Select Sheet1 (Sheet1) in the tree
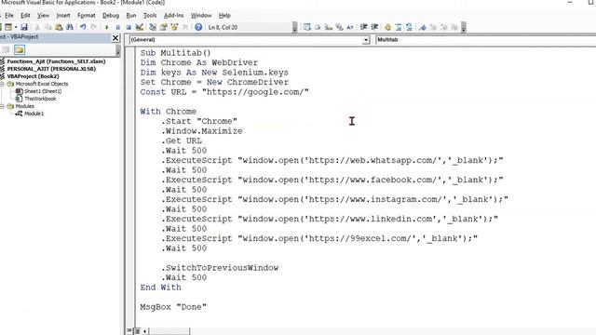 pos(43,91)
